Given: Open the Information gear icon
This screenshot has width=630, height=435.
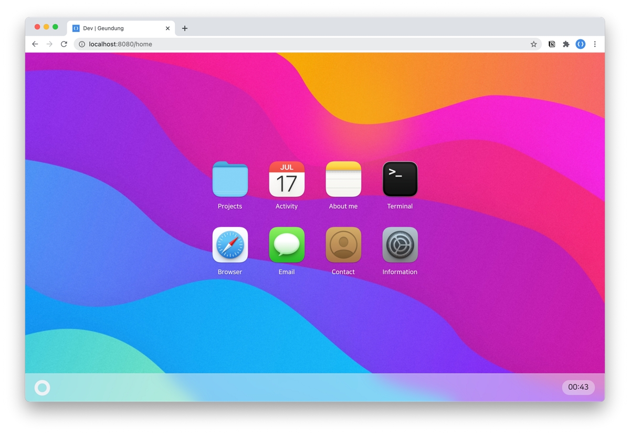Looking at the screenshot, I should [400, 245].
